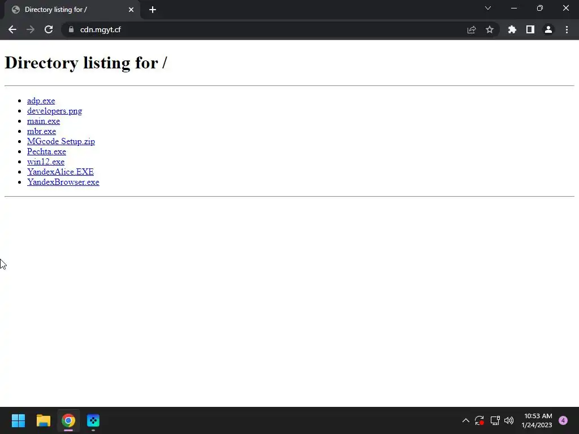Click the sync tray icon with red dot
Screen dimensions: 579x434
coord(479,420)
